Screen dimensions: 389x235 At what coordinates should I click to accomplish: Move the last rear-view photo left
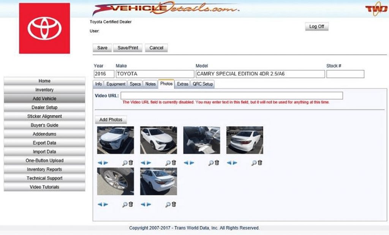pos(144,203)
